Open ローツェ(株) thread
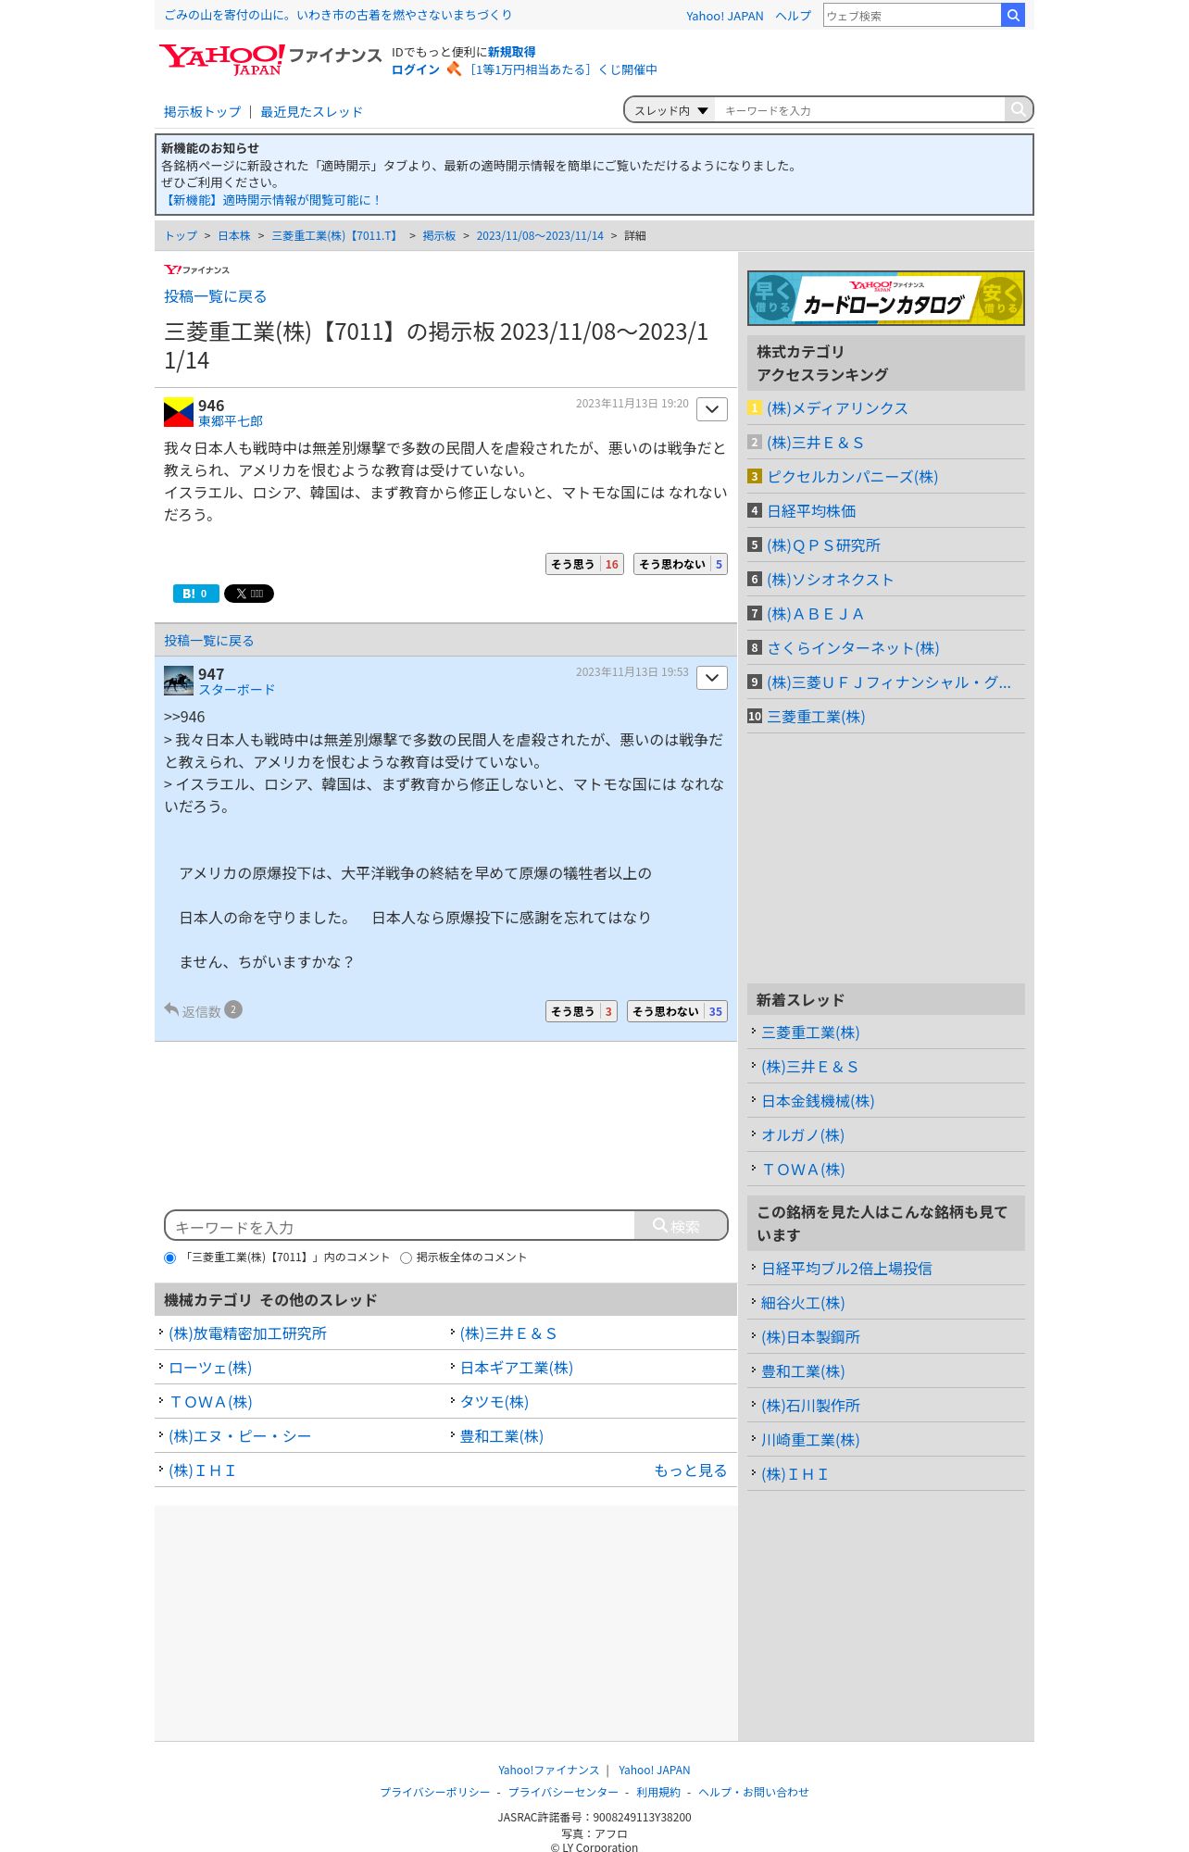 click(x=210, y=1368)
